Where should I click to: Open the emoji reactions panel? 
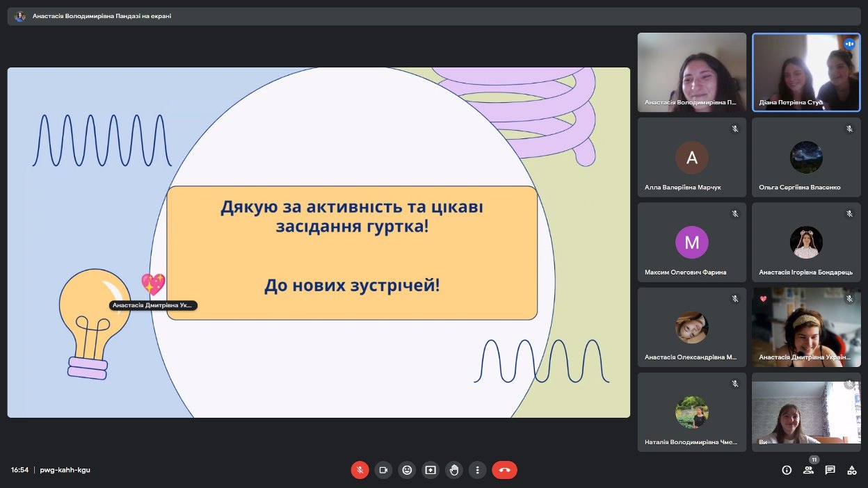407,470
